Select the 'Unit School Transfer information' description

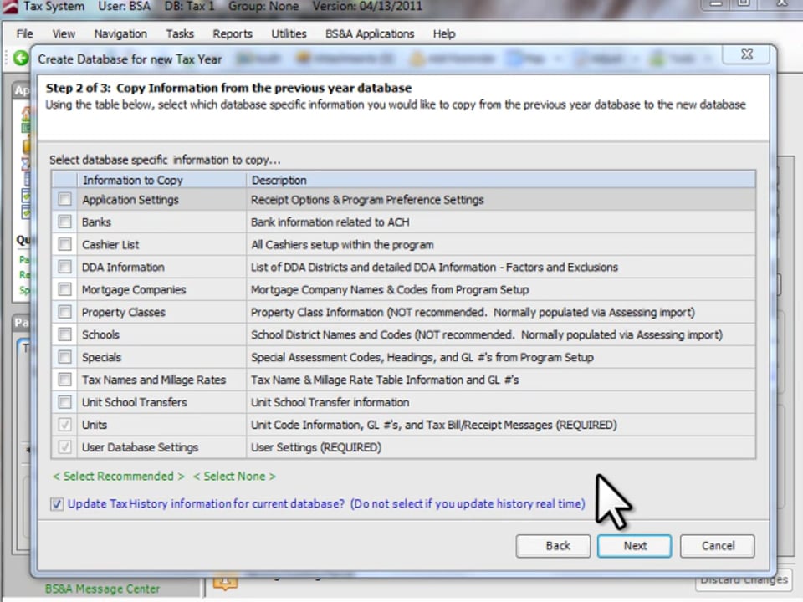point(330,402)
